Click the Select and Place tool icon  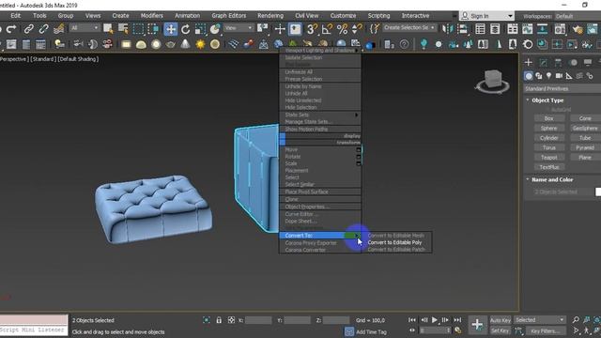215,29
